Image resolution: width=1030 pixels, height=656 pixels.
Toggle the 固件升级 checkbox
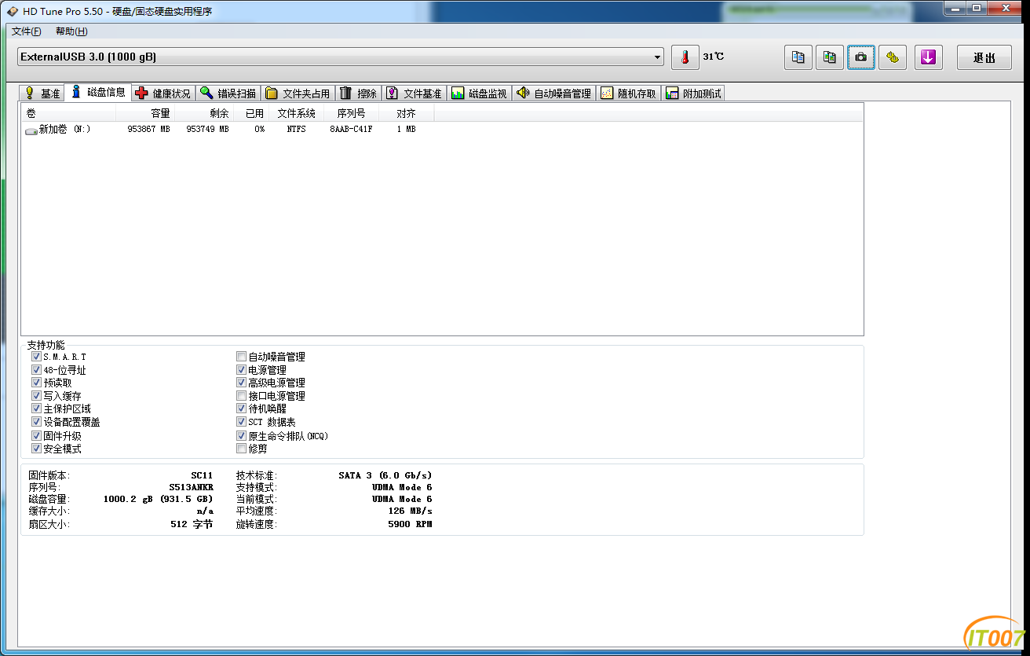pos(36,436)
